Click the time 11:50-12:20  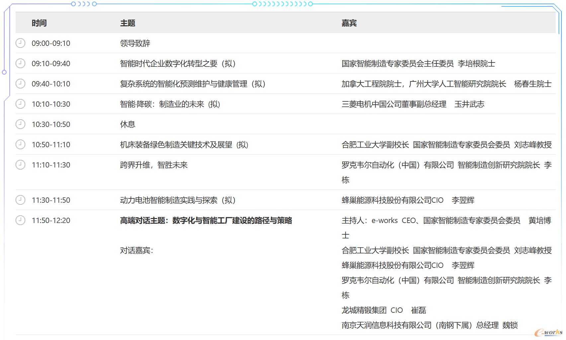tap(51, 220)
